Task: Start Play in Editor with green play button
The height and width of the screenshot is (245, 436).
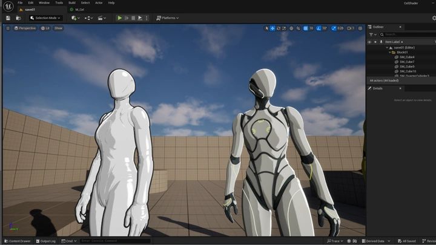Action: click(119, 18)
